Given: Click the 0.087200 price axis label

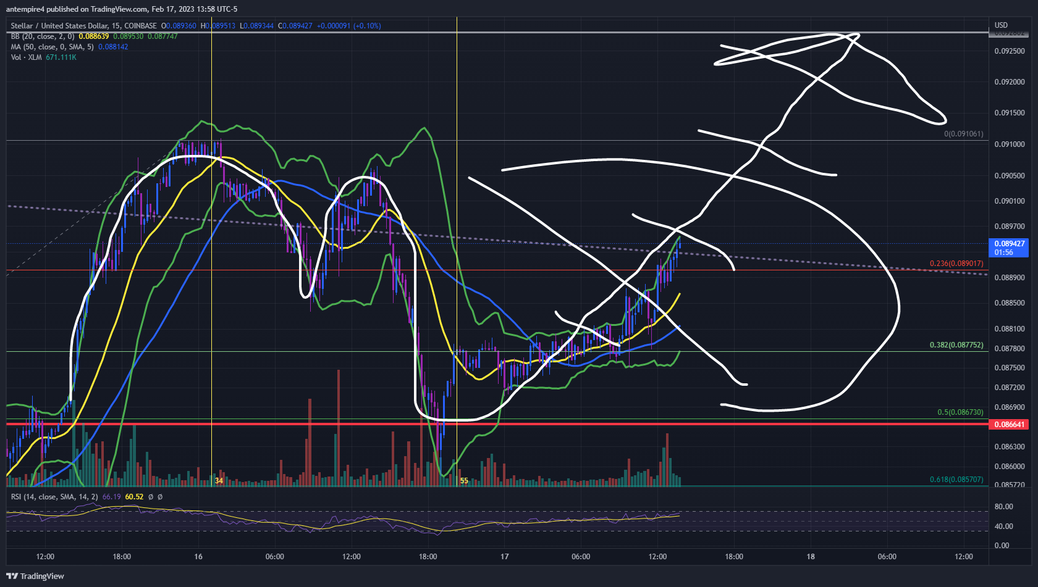Looking at the screenshot, I should (x=1010, y=388).
